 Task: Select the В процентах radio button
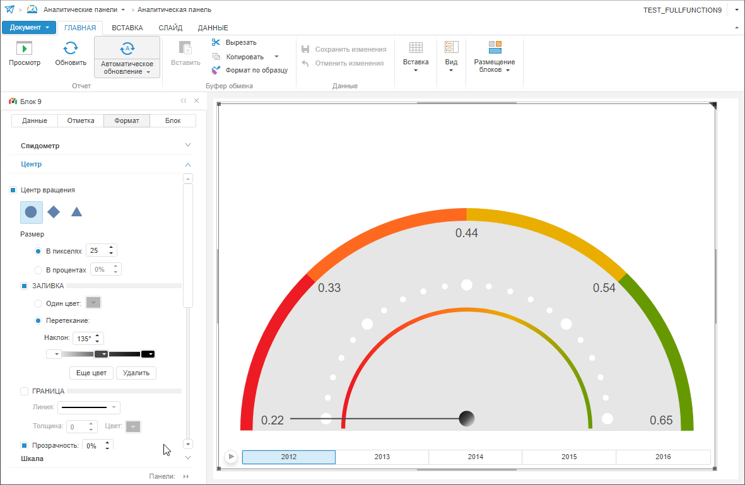click(38, 270)
